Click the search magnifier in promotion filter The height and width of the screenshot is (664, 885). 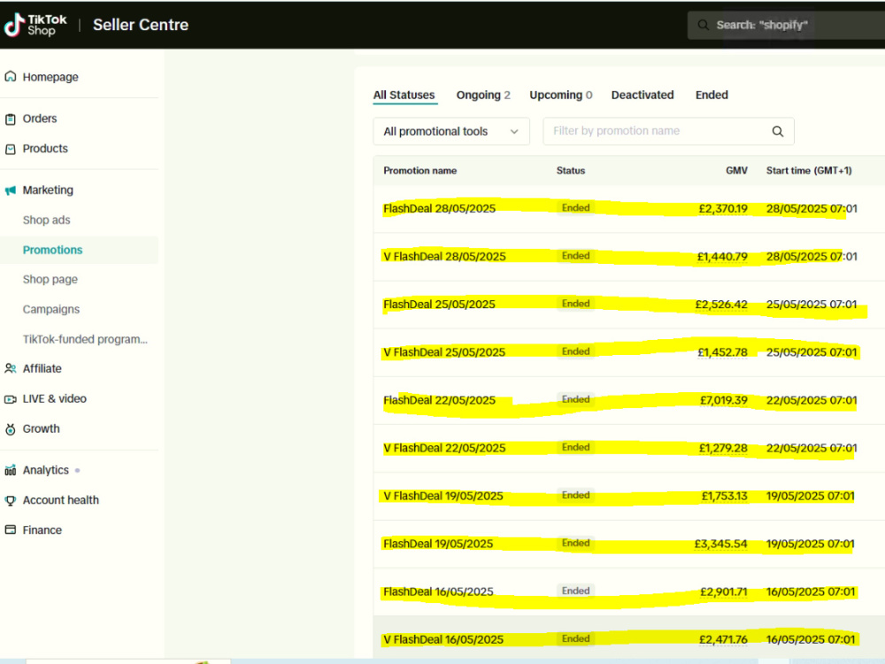(778, 131)
